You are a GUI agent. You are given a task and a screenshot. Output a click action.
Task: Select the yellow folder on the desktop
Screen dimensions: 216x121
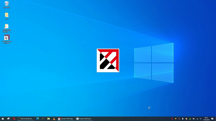(x=7, y=15)
